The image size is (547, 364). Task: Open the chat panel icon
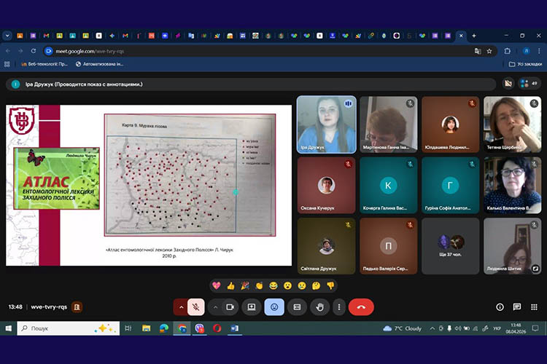[516, 307]
